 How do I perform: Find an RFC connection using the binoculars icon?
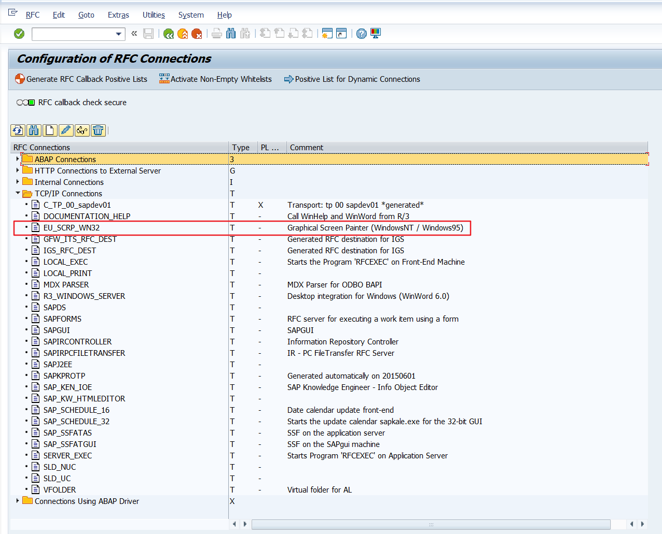pyautogui.click(x=33, y=131)
